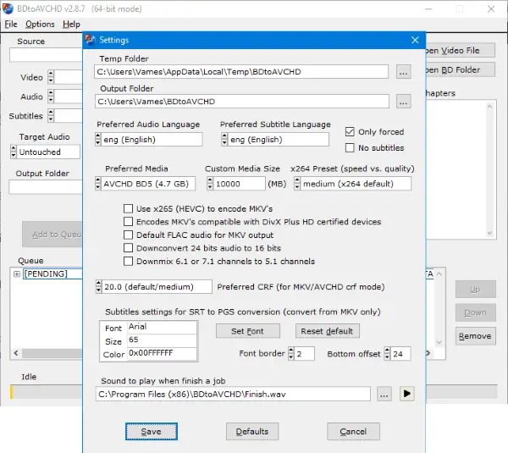
Task: Click the Settings dialog title icon
Action: [91, 40]
